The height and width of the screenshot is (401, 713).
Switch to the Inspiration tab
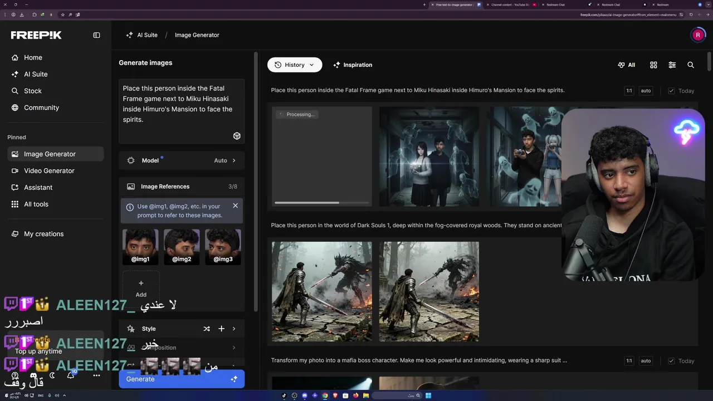point(353,65)
